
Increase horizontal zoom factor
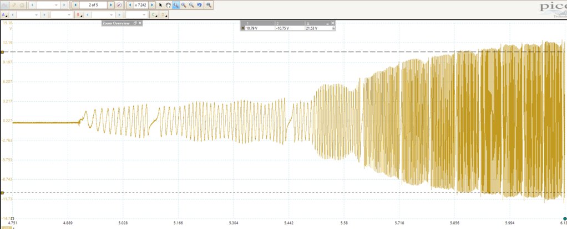click(152, 5)
